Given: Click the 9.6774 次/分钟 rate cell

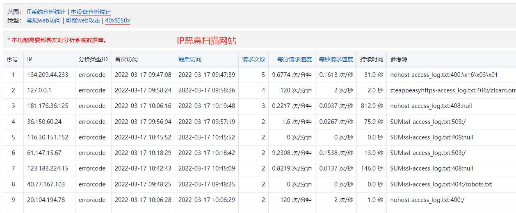Looking at the screenshot, I should pyautogui.click(x=292, y=75).
